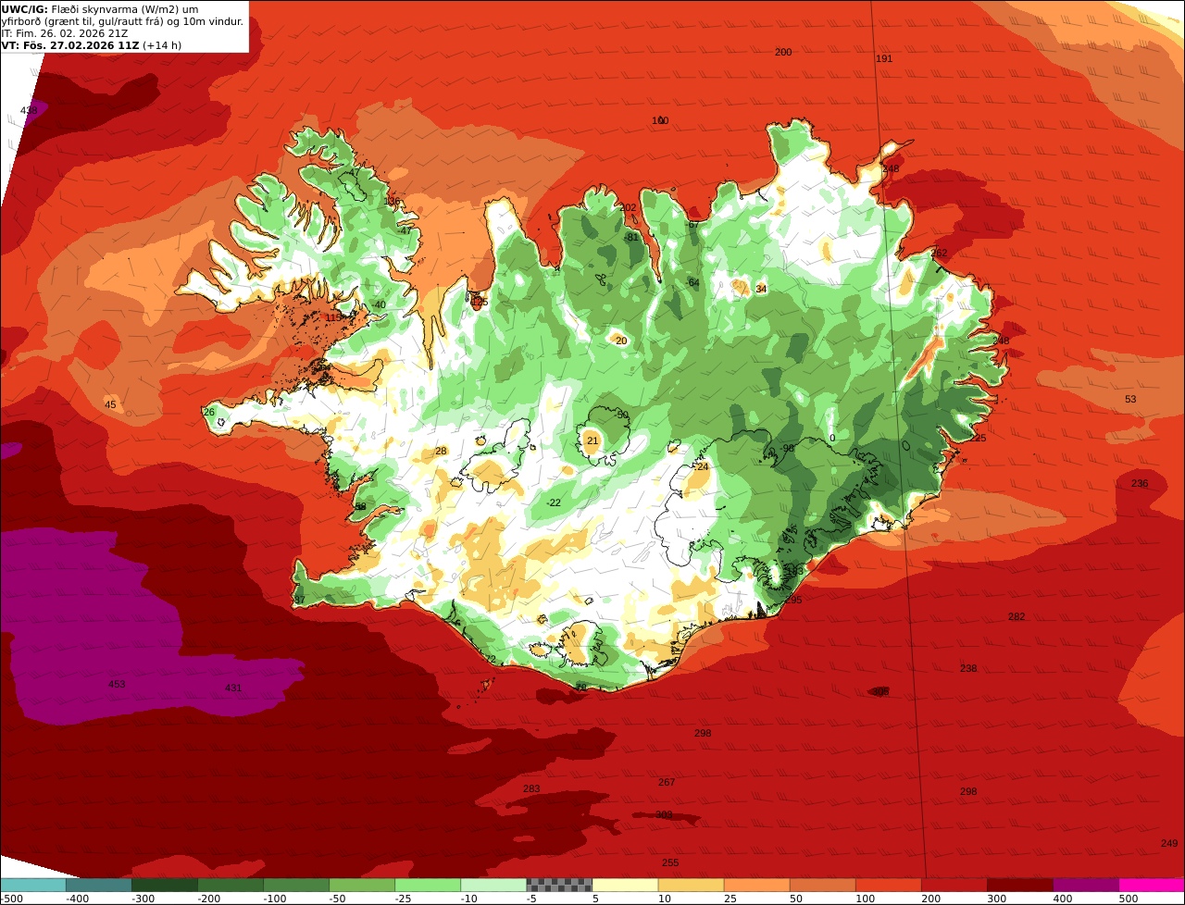The width and height of the screenshot is (1185, 905).
Task: Select the map value "26" at the western peninsula tip
Action: pos(209,413)
